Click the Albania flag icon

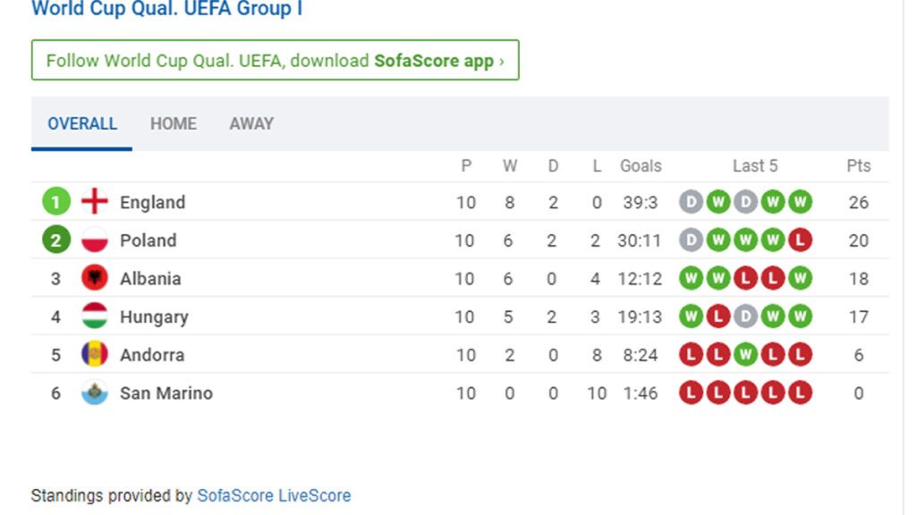point(94,279)
